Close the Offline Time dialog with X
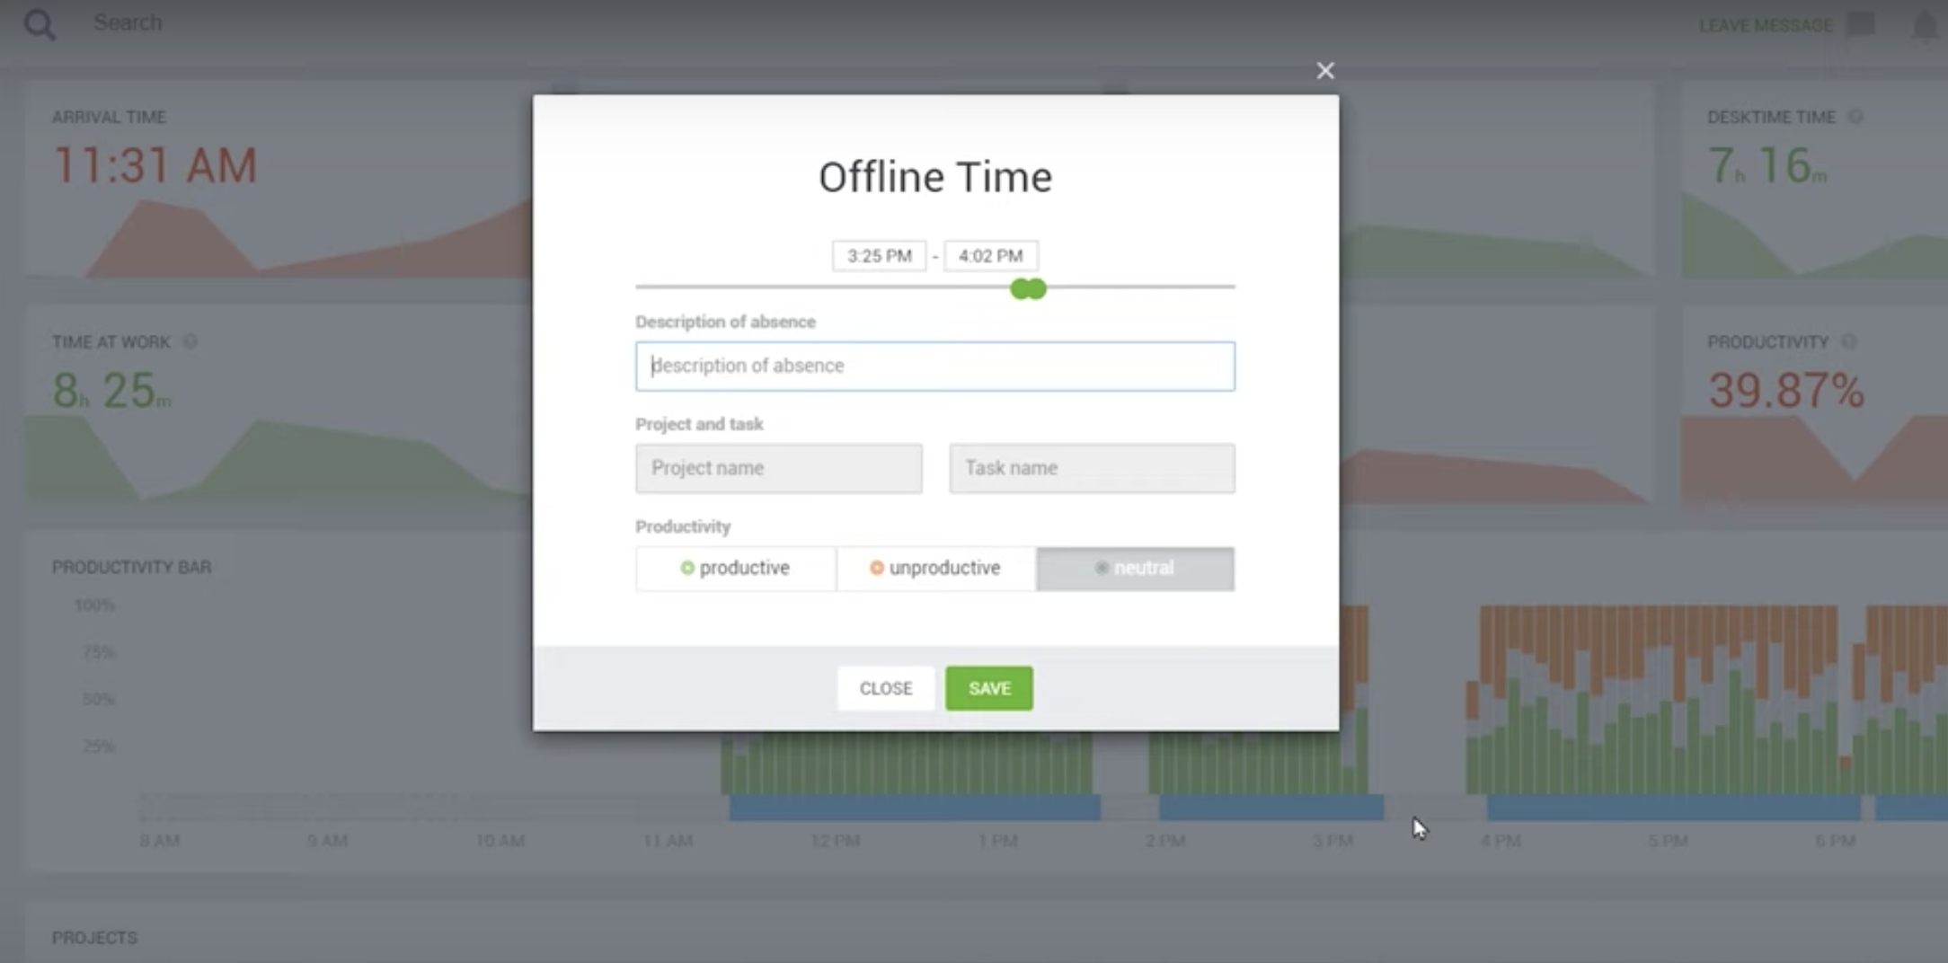1948x963 pixels. pos(1324,71)
